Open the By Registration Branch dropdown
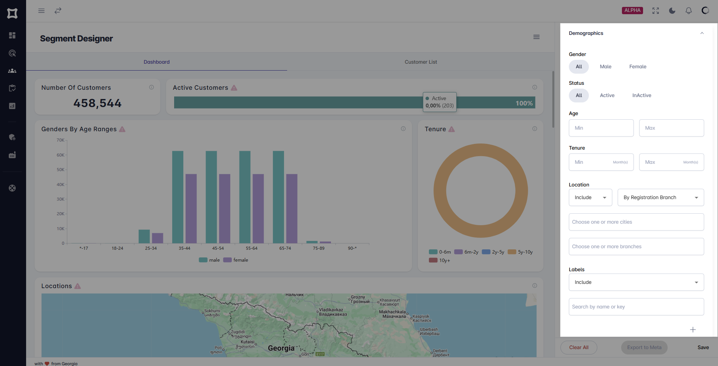 [660, 197]
